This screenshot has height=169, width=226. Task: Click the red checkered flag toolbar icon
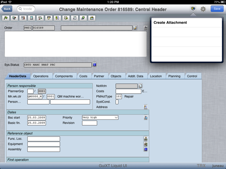pyautogui.click(x=23, y=18)
